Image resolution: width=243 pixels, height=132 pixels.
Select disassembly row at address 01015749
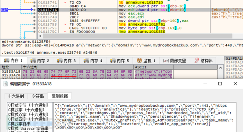click(48, 13)
